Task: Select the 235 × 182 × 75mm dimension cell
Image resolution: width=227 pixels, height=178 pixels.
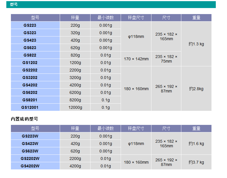Action: tap(166, 59)
